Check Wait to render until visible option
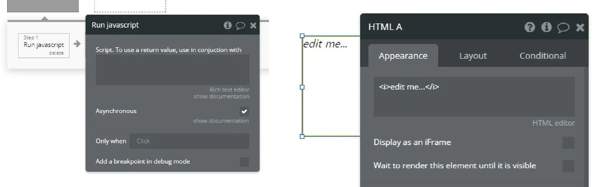This screenshot has height=187, width=604. (x=568, y=166)
